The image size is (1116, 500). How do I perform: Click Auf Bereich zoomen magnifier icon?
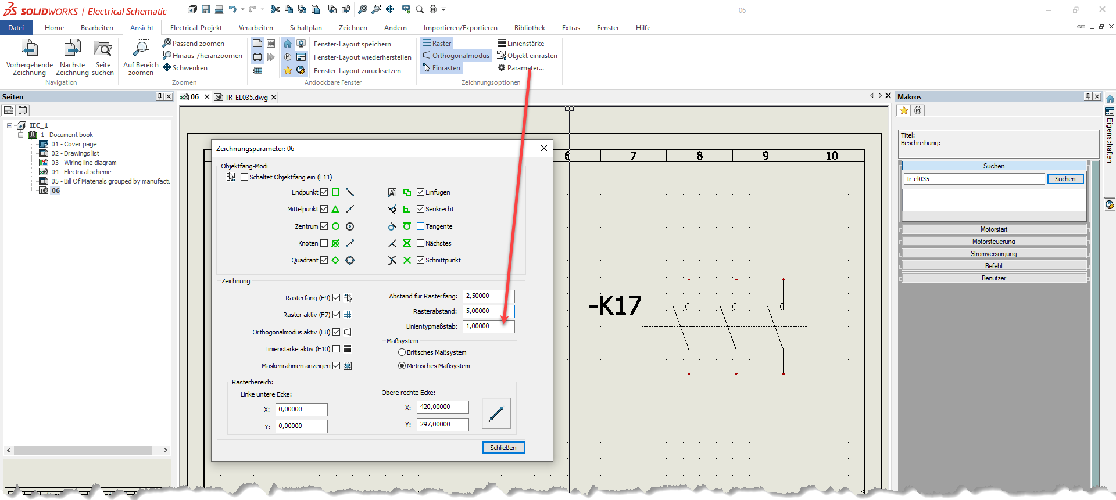click(141, 48)
